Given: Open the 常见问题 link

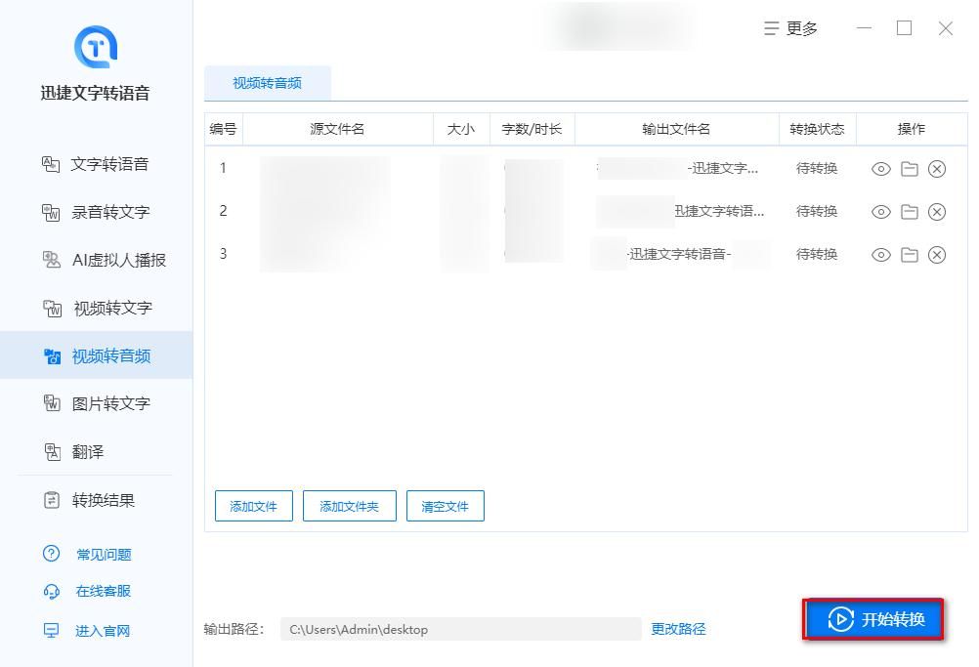Looking at the screenshot, I should point(104,554).
